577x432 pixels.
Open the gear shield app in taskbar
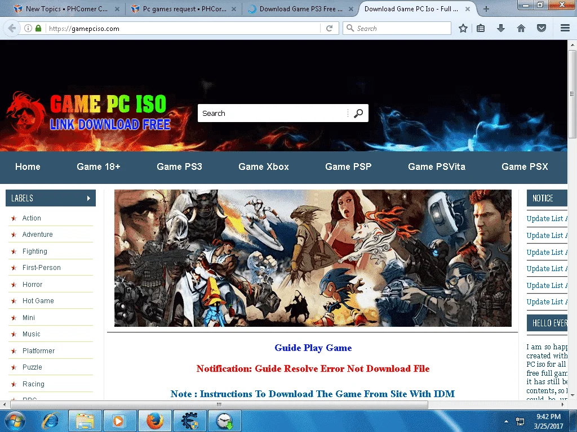[x=190, y=421]
